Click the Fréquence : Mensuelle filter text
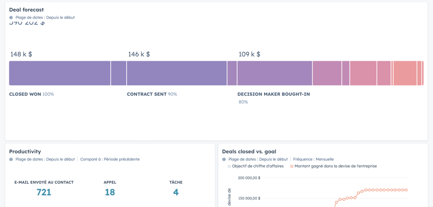 pos(313,159)
